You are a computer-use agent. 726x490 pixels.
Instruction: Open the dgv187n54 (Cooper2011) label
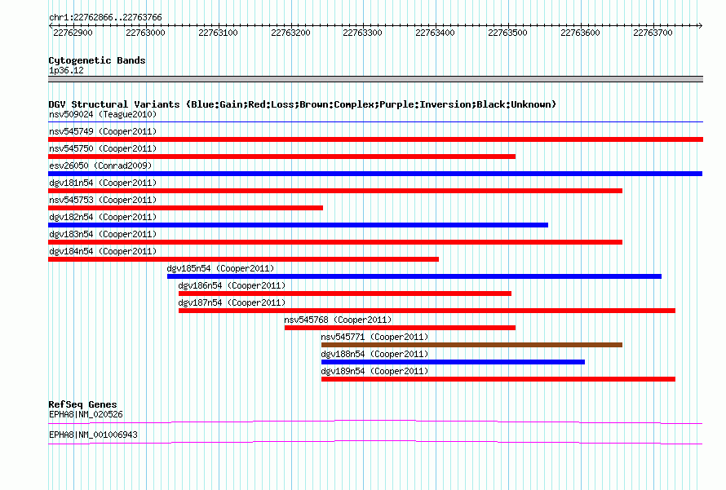pyautogui.click(x=232, y=302)
